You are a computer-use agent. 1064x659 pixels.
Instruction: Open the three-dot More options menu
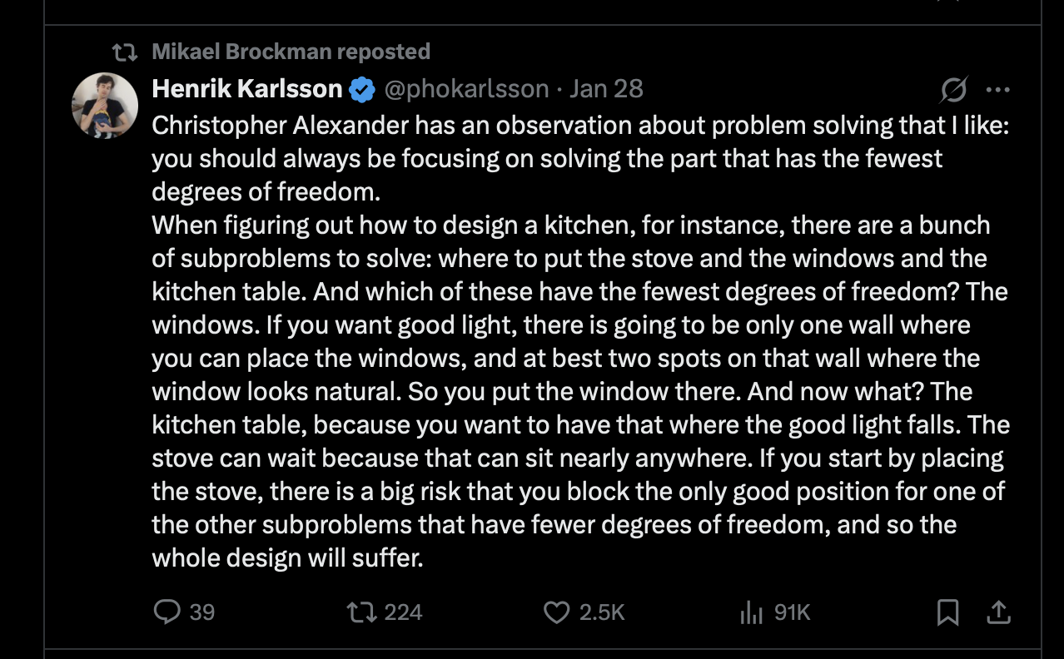pos(997,90)
